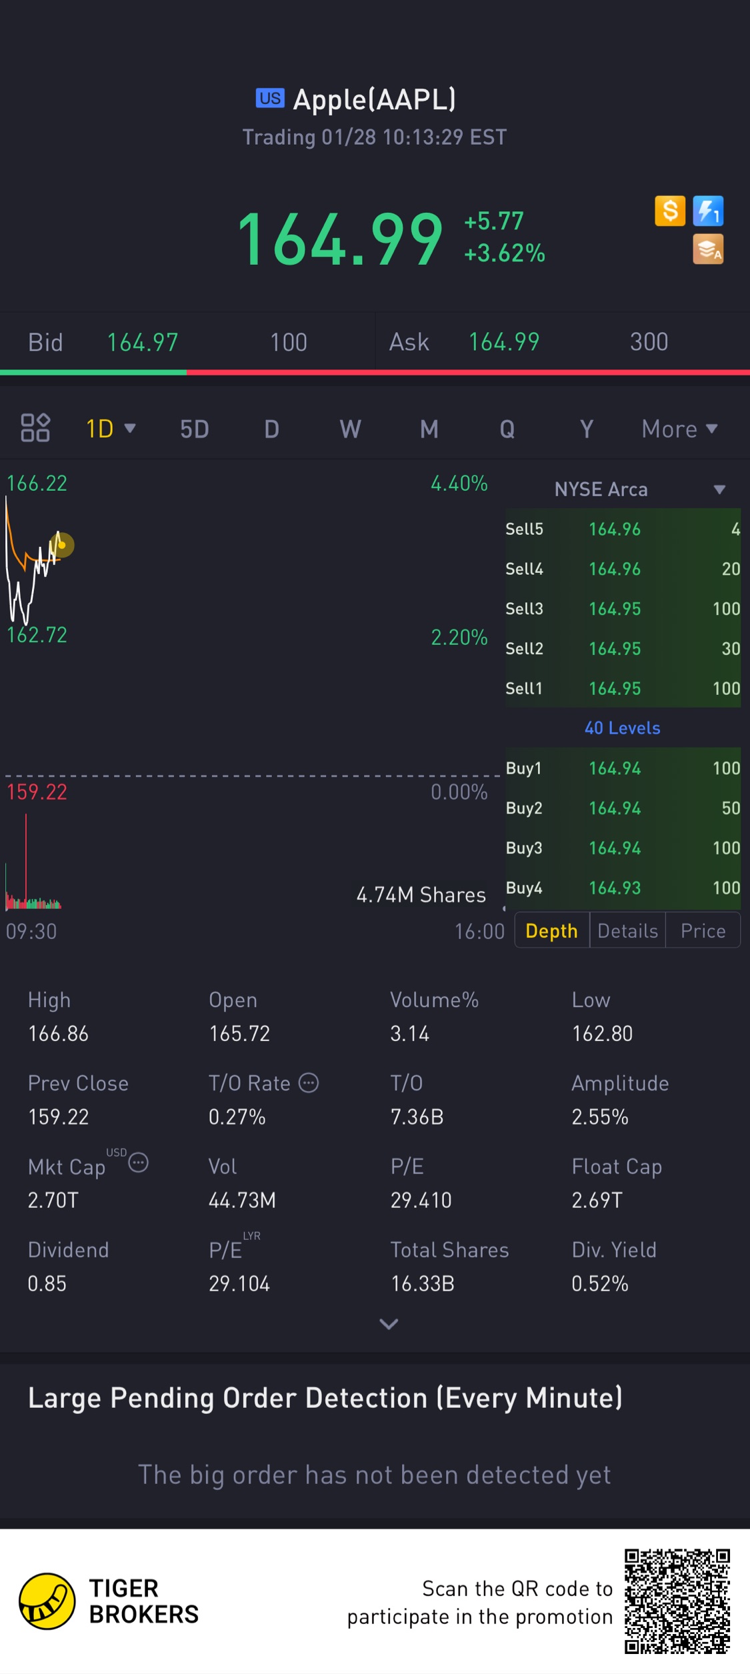Viewport: 750px width, 1674px height.
Task: Select the W weekly chart timeframe
Action: pyautogui.click(x=351, y=429)
